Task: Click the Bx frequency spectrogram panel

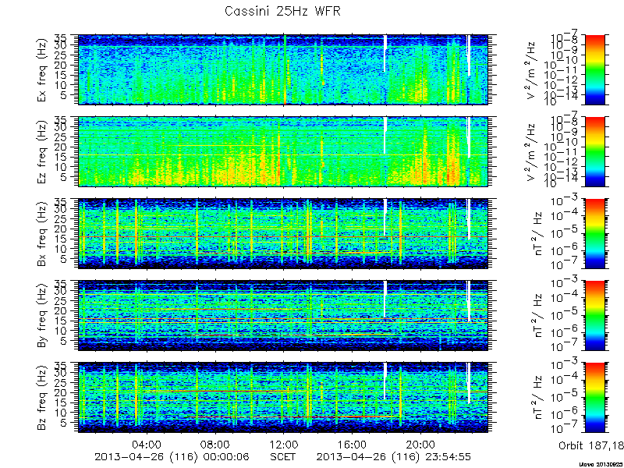Action: click(283, 233)
